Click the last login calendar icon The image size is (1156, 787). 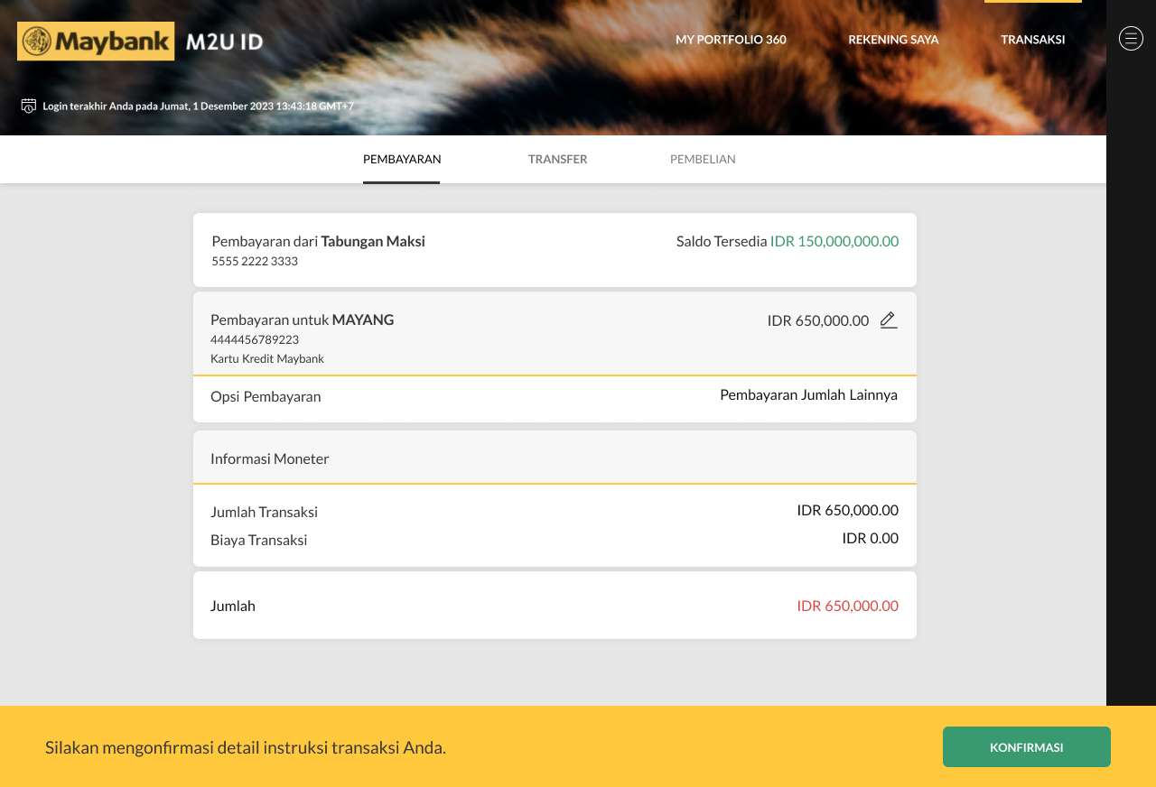pos(29,106)
